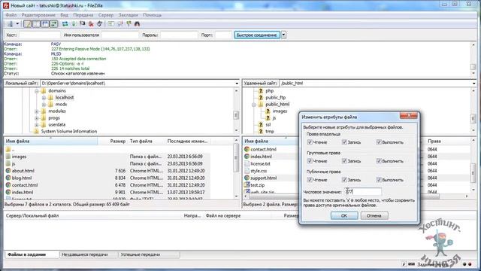Click the folder icon of local images

[x=8, y=157]
